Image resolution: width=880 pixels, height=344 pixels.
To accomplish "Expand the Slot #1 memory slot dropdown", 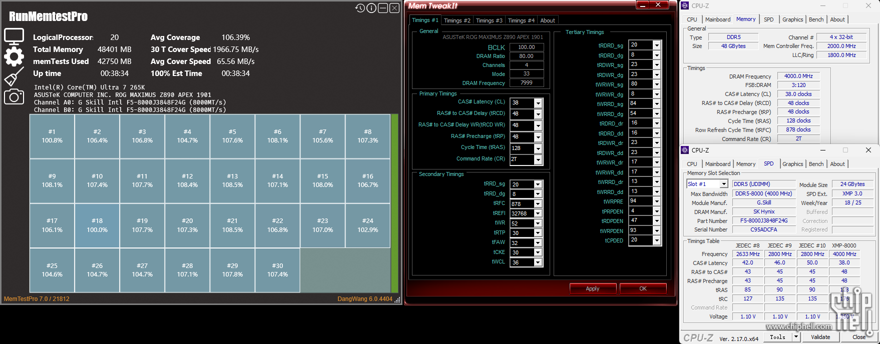I will 723,184.
